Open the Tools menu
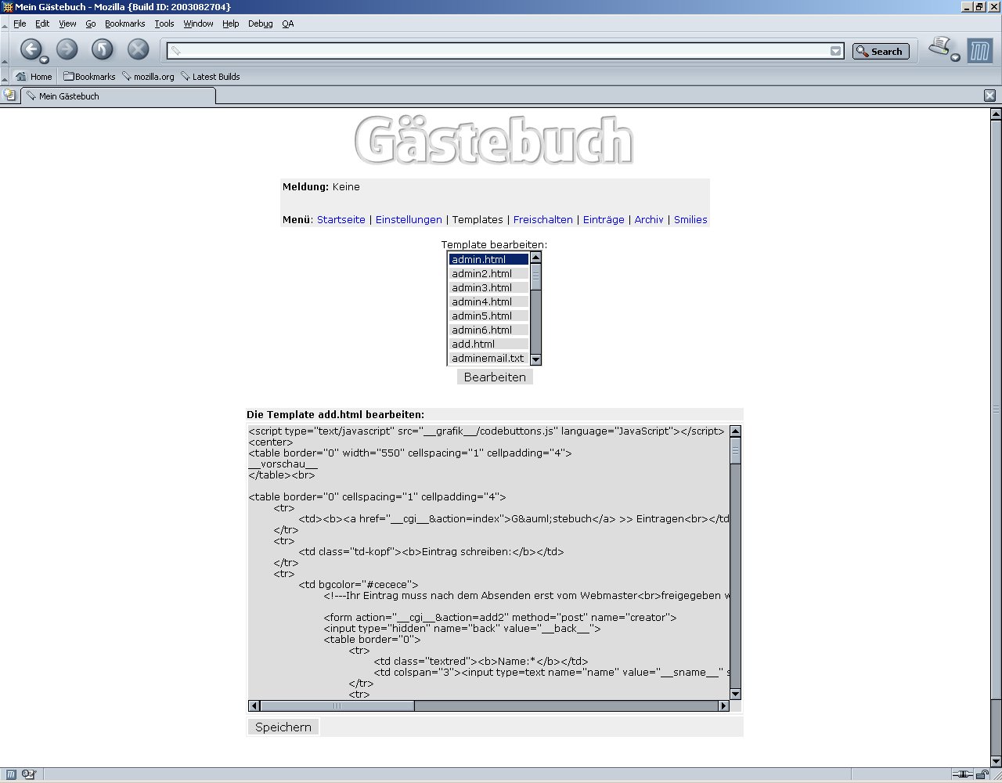The height and width of the screenshot is (783, 1002). (164, 23)
